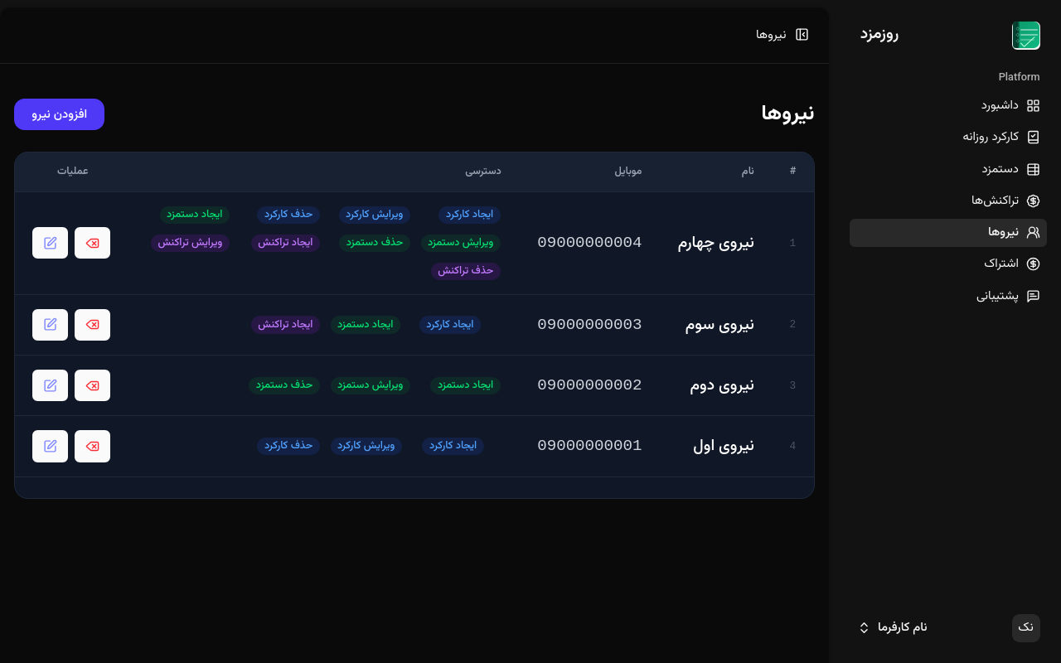
Task: Edit نیروی سوم with the pencil icon
Action: 51,325
